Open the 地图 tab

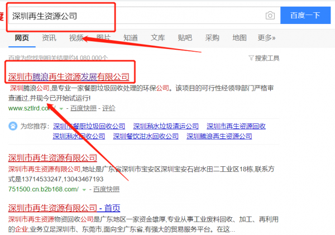[x=240, y=38]
